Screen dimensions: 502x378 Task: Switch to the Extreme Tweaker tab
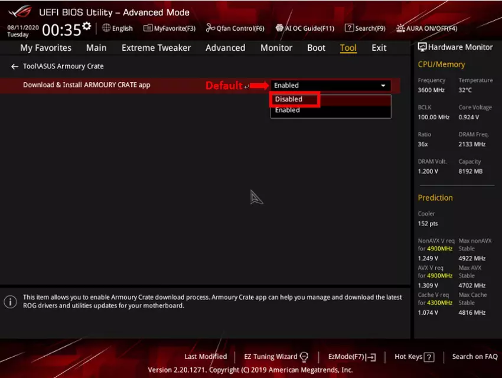(x=156, y=48)
